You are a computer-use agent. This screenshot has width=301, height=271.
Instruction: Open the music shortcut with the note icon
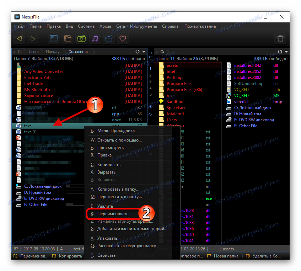pyautogui.click(x=95, y=39)
